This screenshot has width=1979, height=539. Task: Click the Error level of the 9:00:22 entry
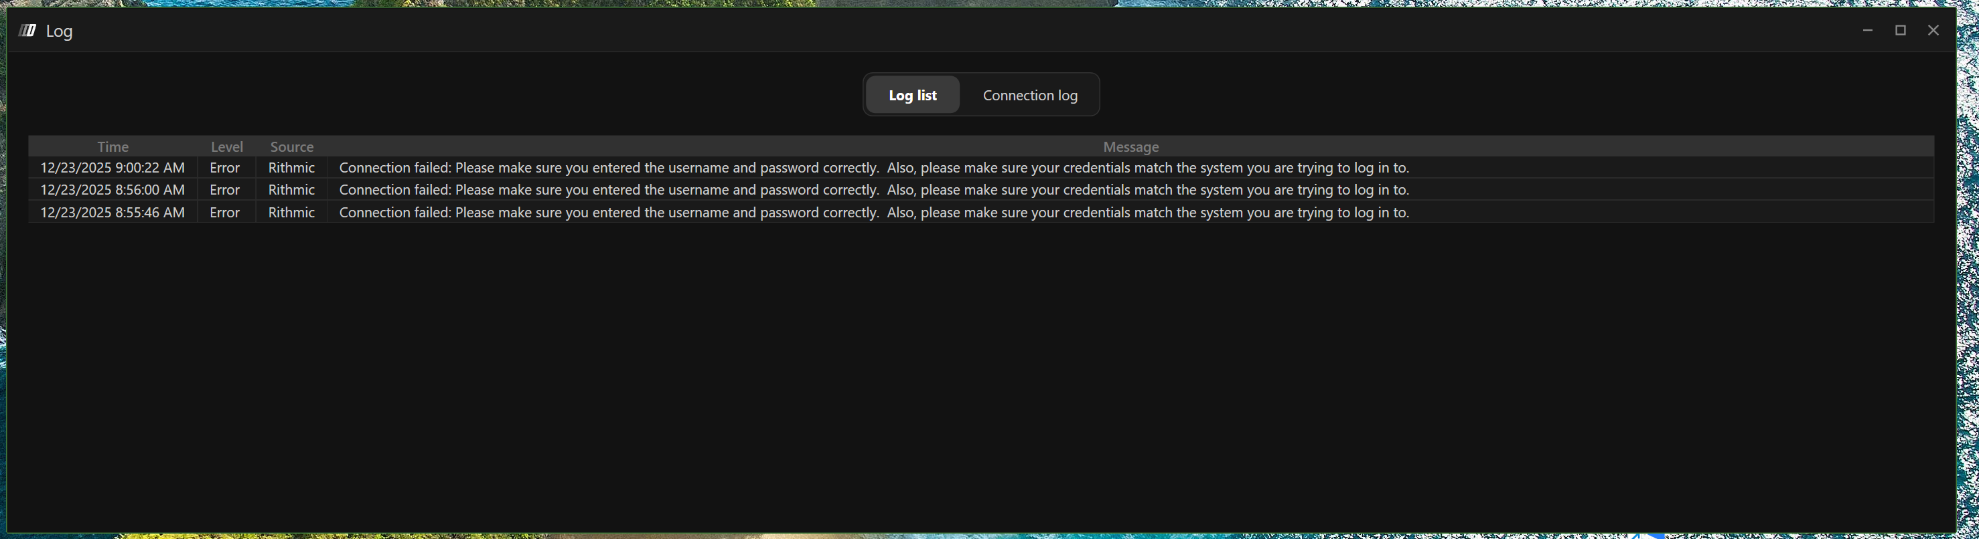click(225, 168)
